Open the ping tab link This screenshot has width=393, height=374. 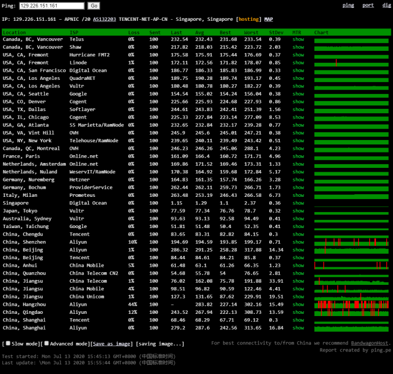(x=348, y=5)
